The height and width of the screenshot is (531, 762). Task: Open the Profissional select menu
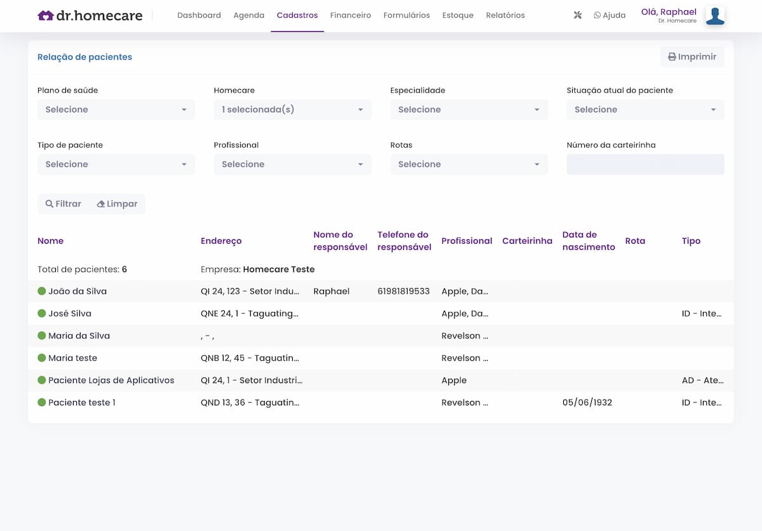292,164
